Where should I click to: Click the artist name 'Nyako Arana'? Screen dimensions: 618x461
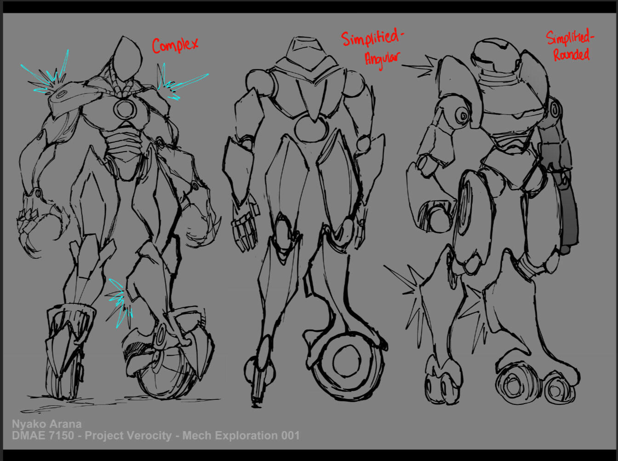[48, 424]
